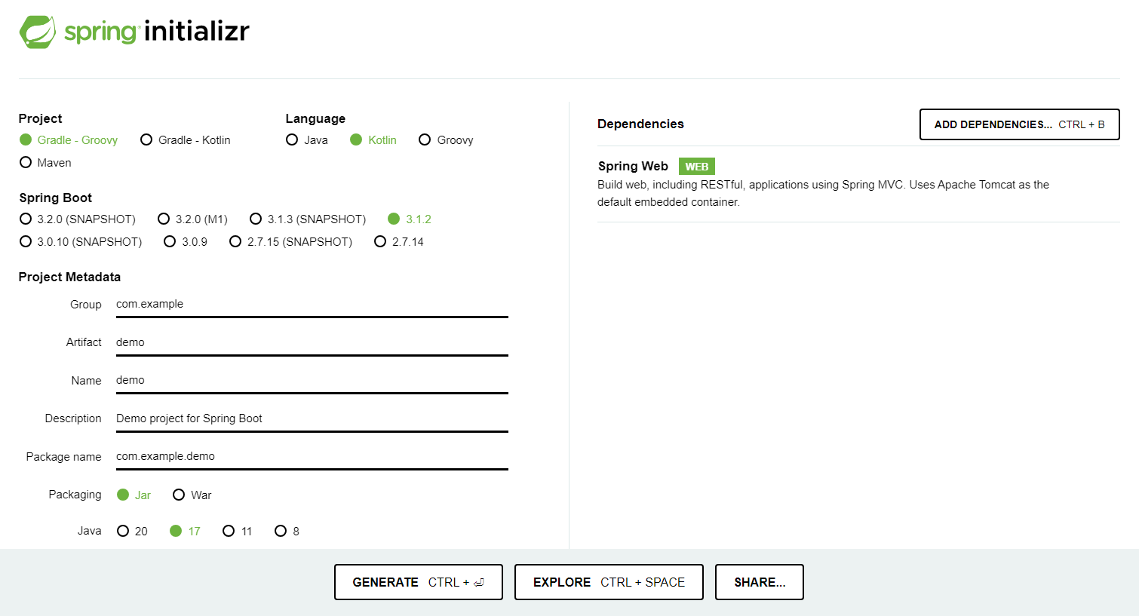Select Java version 17
The width and height of the screenshot is (1139, 616).
point(186,532)
